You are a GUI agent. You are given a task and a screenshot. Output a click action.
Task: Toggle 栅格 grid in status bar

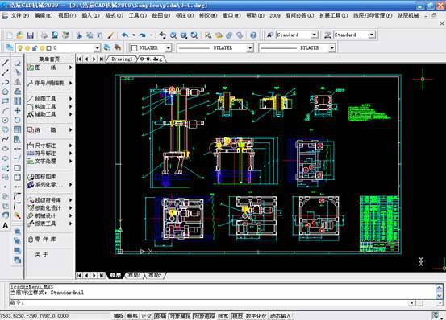[x=132, y=316]
